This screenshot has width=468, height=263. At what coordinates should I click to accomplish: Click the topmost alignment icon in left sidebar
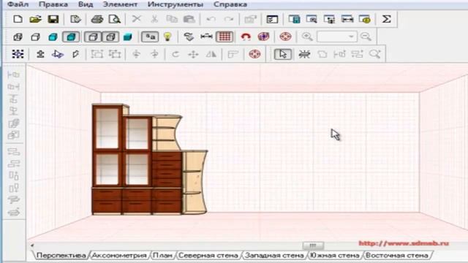pyautogui.click(x=14, y=75)
